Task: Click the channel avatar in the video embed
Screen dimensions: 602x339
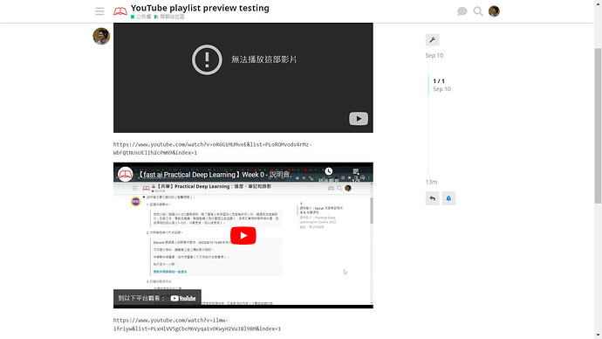Action: (x=125, y=174)
